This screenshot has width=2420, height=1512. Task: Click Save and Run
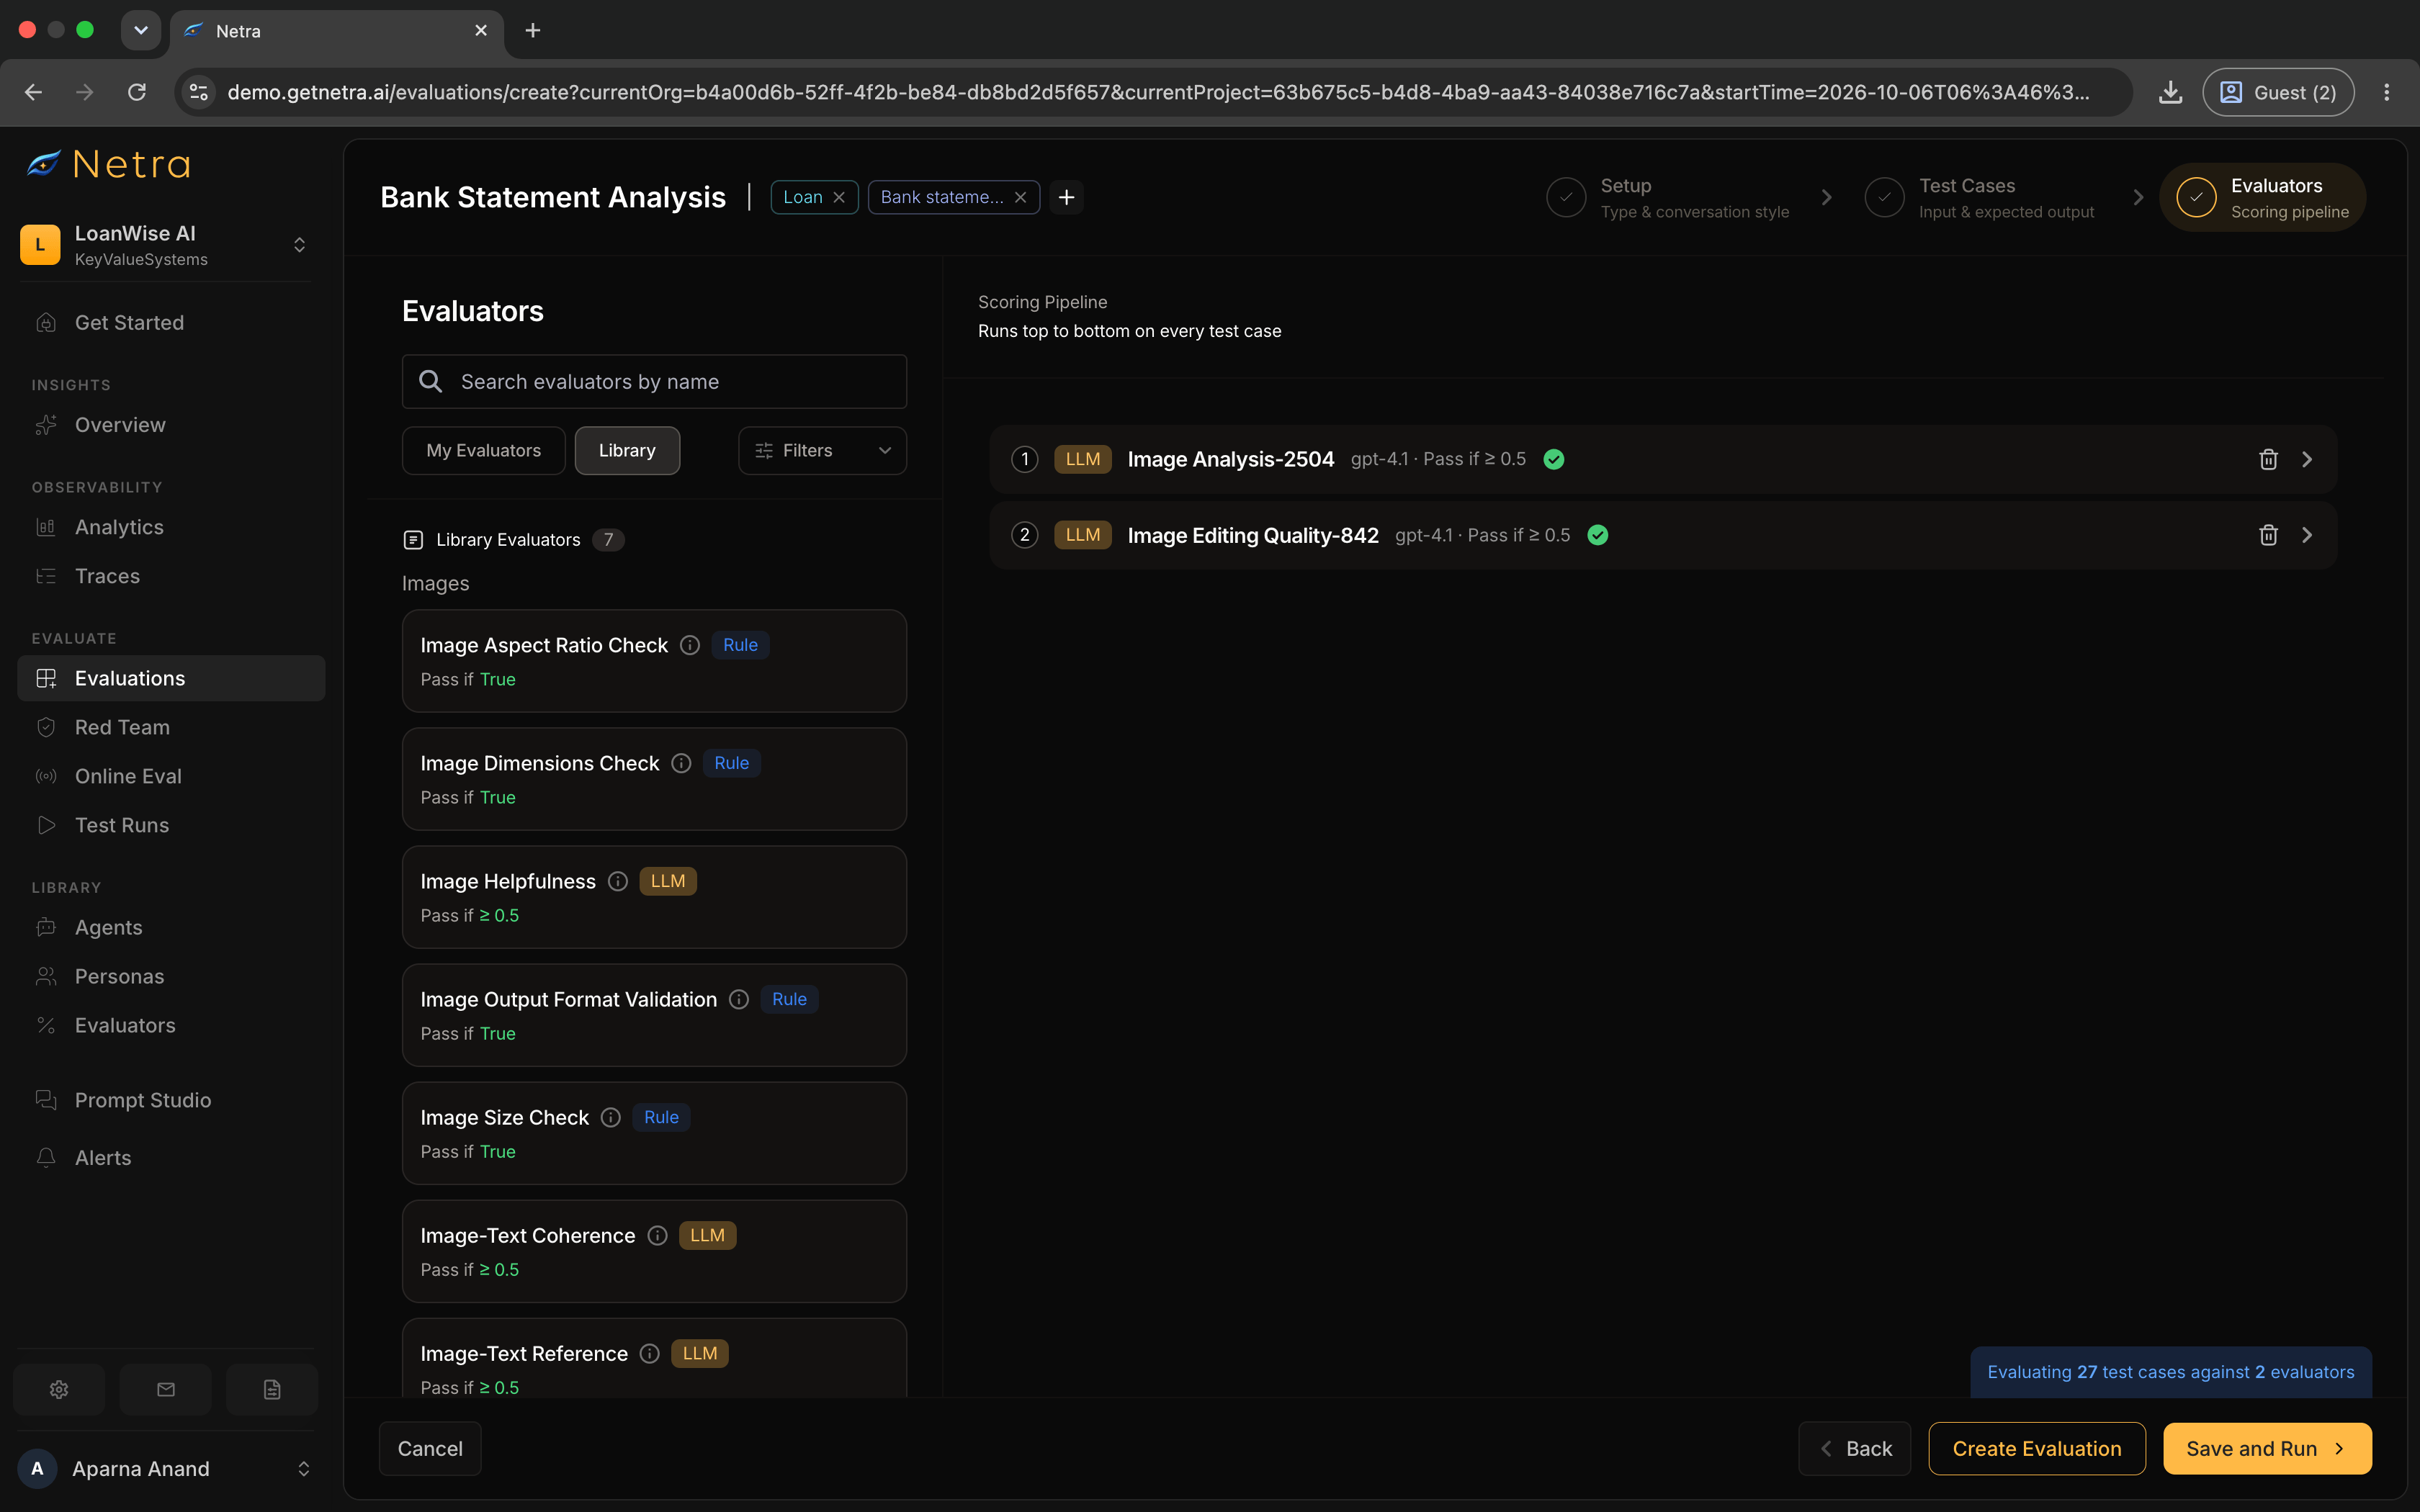[2267, 1448]
